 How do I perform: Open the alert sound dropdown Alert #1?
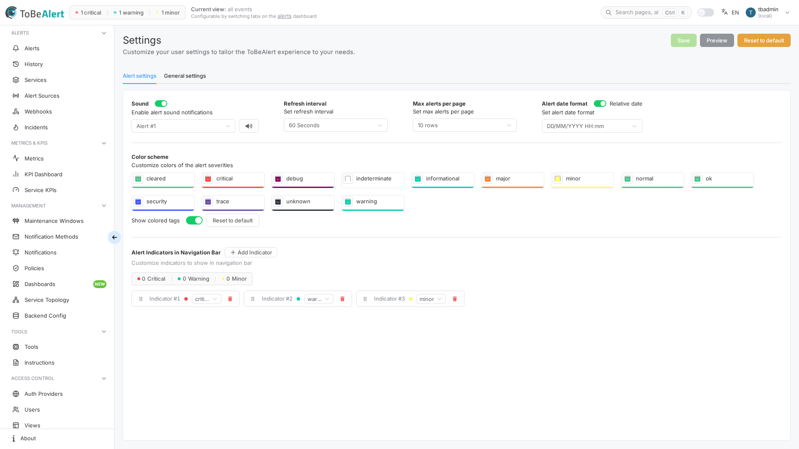pos(184,126)
